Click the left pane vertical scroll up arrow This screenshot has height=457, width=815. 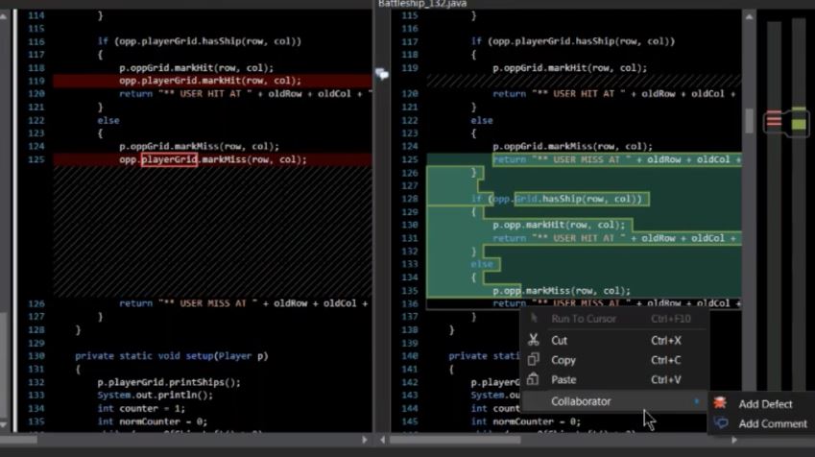[4, 16]
